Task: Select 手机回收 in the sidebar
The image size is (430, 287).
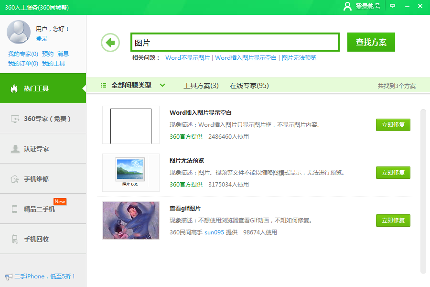Action: tap(43, 239)
